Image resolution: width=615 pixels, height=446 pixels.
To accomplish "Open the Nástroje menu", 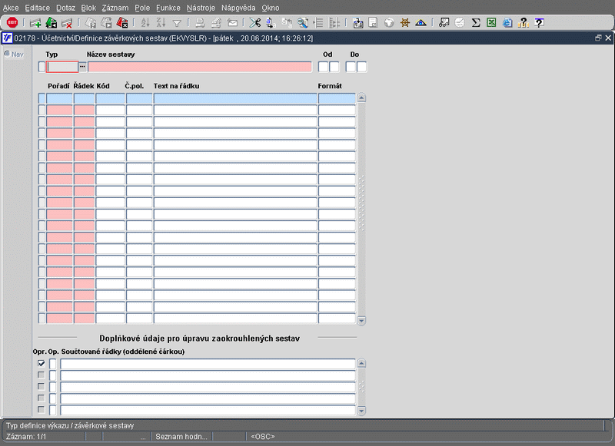I will [201, 8].
